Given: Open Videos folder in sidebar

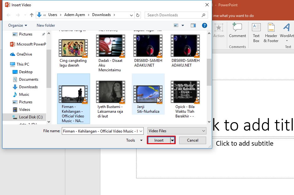Looking at the screenshot, I should click(x=21, y=109).
